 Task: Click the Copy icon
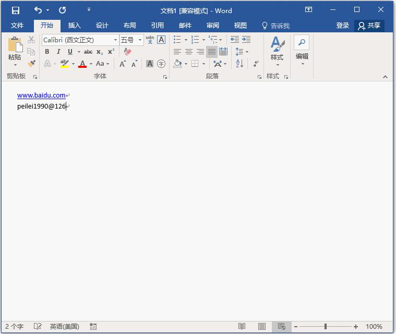pos(31,52)
